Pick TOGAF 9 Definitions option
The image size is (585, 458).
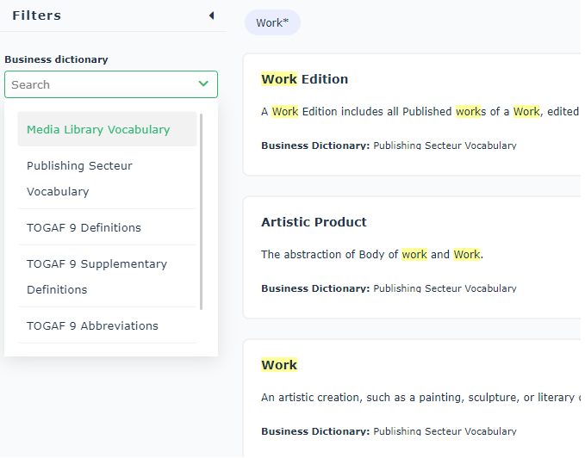pyautogui.click(x=84, y=228)
